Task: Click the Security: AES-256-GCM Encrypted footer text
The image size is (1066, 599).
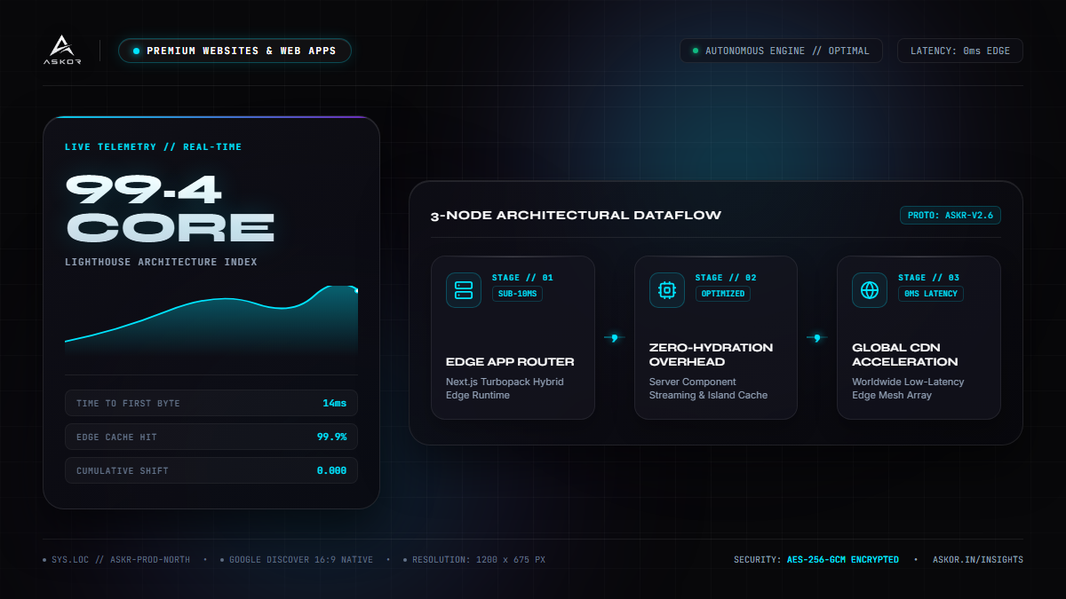Action: tap(816, 560)
